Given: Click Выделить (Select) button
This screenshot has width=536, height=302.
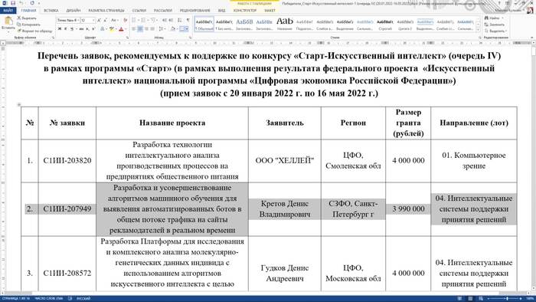Looking at the screenshot, I should (x=495, y=31).
